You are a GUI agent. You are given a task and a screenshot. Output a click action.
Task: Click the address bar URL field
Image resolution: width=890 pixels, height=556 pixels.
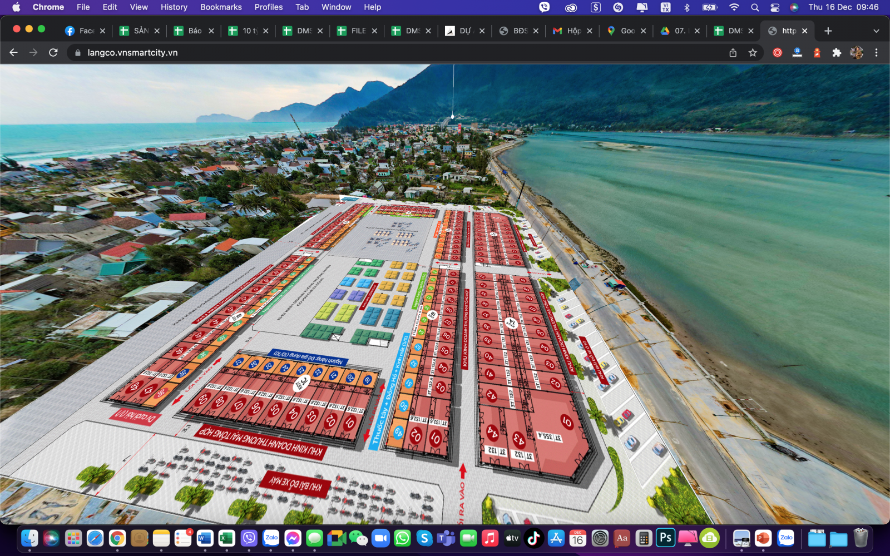400,52
